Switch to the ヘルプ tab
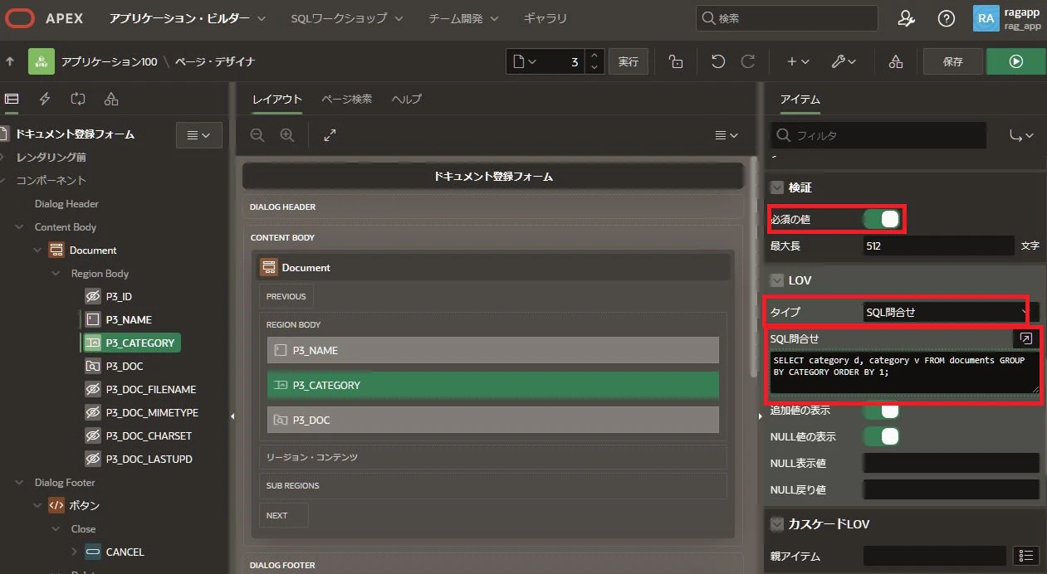 pyautogui.click(x=406, y=100)
